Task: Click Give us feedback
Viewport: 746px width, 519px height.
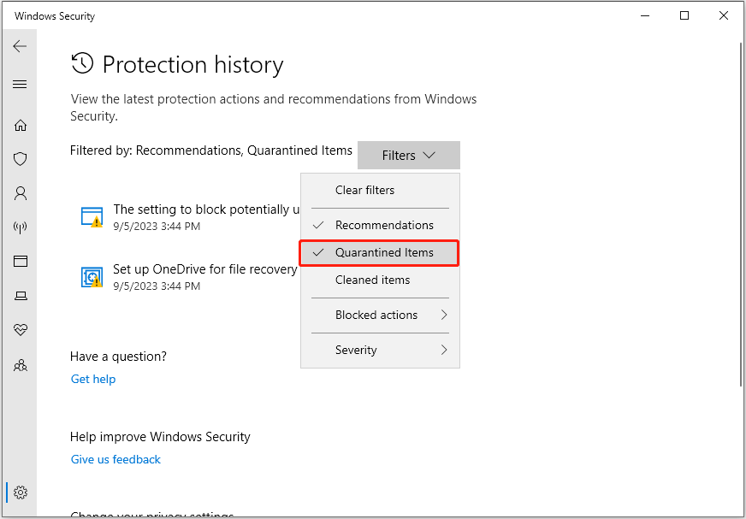Action: click(115, 459)
